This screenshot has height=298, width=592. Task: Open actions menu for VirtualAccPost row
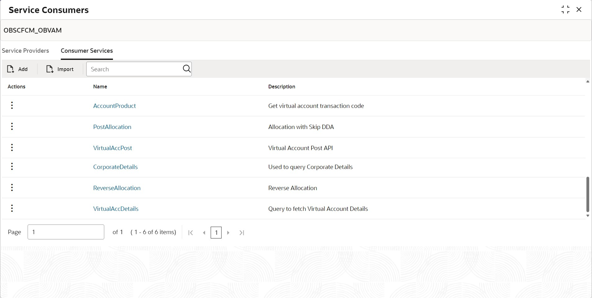click(12, 148)
